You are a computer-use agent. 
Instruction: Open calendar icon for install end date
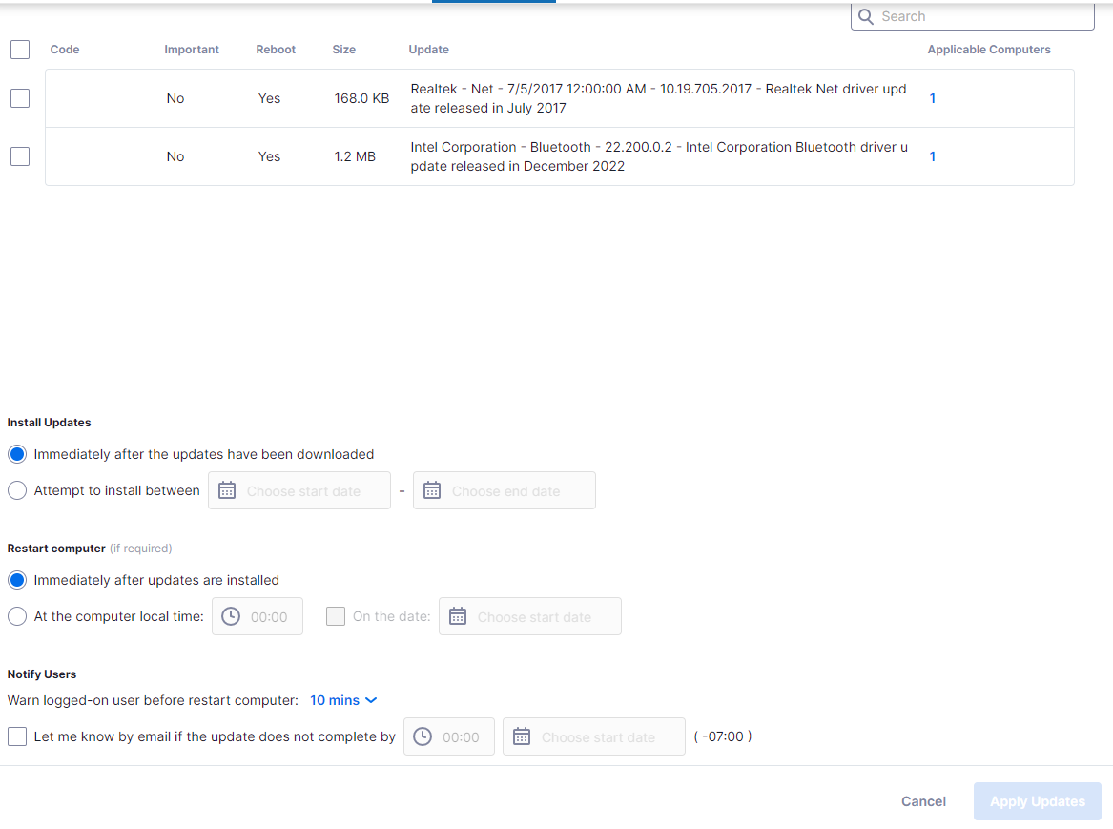(432, 490)
